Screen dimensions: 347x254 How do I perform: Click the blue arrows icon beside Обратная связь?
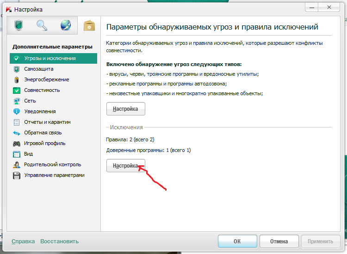(17, 133)
